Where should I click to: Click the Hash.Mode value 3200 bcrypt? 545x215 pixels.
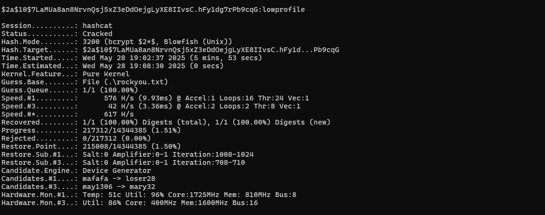(157, 42)
